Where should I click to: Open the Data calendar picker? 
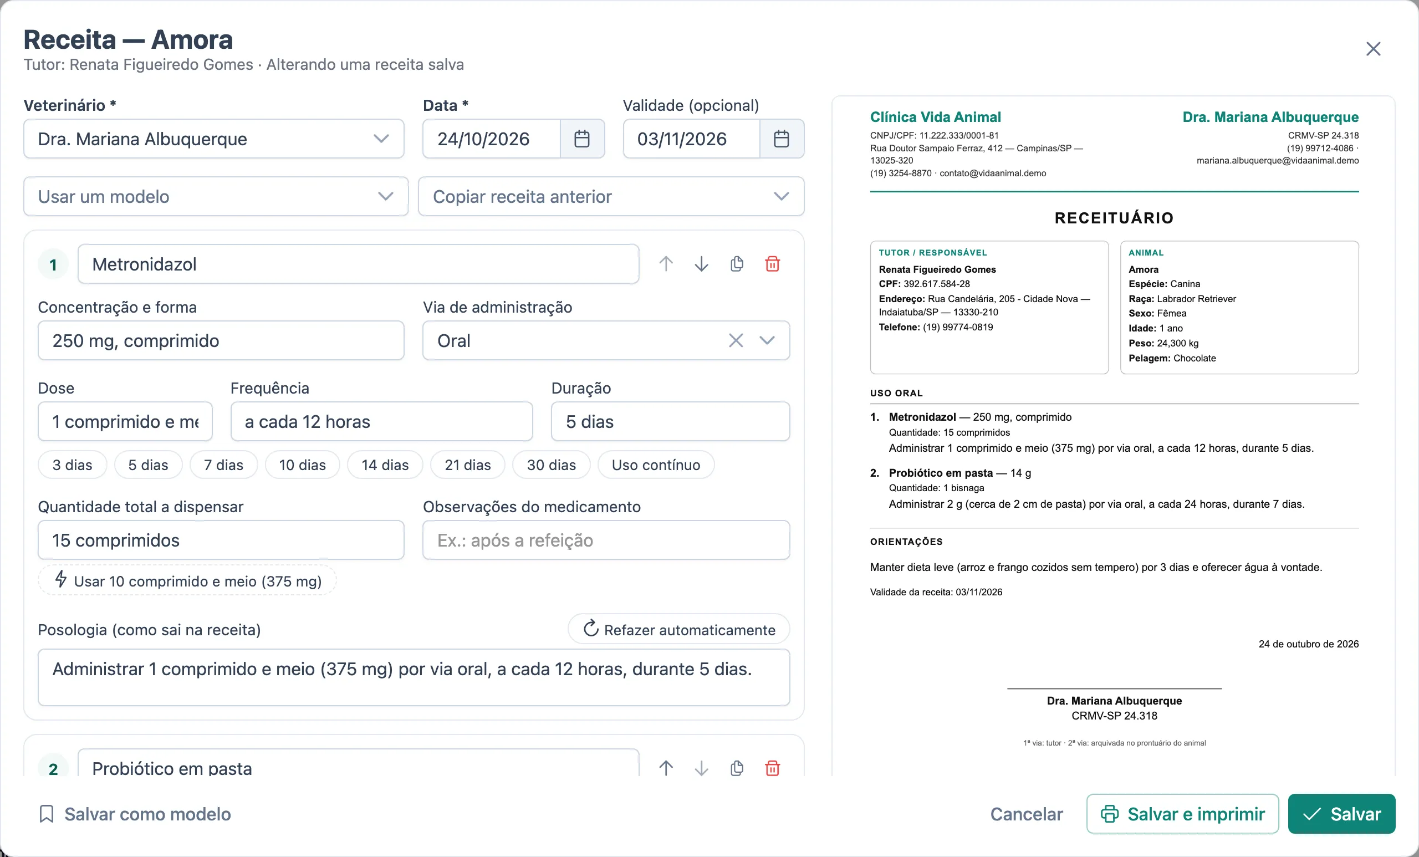581,139
